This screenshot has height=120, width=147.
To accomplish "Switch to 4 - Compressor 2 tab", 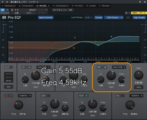I will click(x=61, y=6).
